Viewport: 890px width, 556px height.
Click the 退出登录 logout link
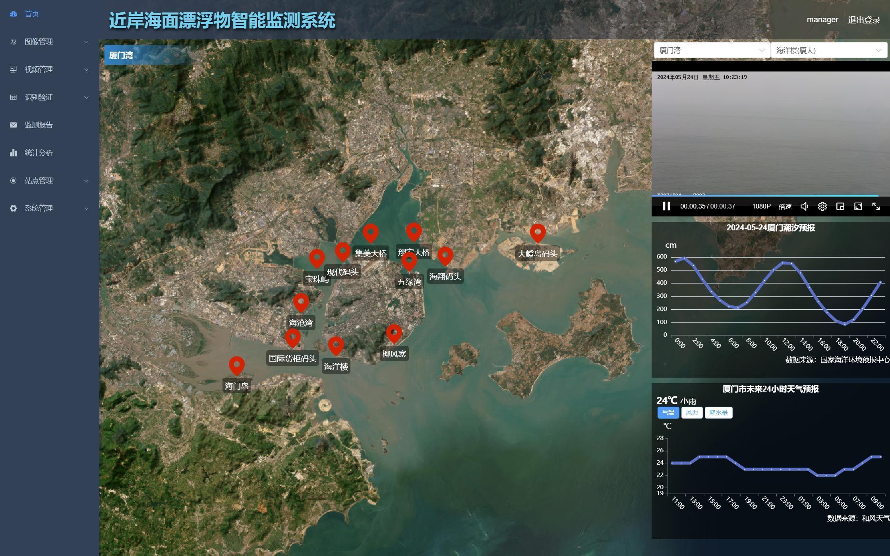[x=864, y=20]
